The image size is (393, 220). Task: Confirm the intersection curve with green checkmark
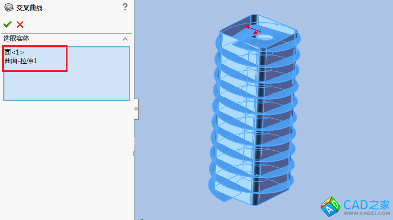tap(8, 25)
